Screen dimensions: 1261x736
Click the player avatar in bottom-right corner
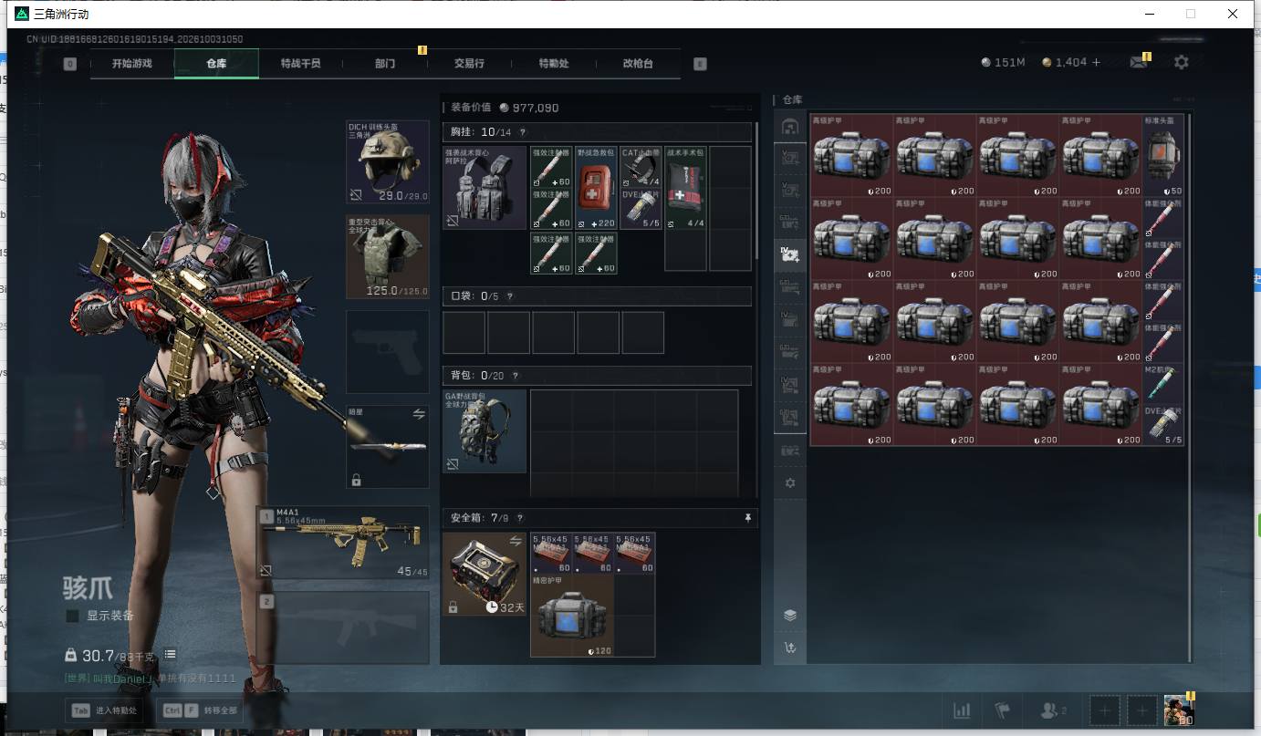[1179, 710]
